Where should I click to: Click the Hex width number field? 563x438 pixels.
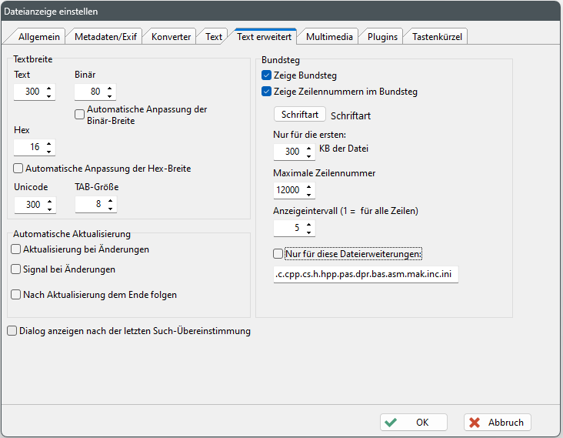click(28, 147)
